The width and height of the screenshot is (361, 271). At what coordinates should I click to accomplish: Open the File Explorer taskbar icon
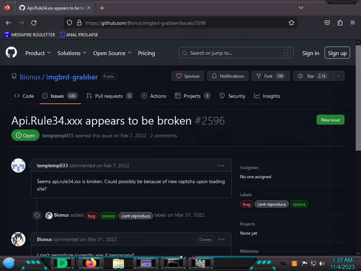click(118, 264)
